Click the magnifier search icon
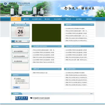The width and height of the screenshot is (105, 105). click(28, 41)
